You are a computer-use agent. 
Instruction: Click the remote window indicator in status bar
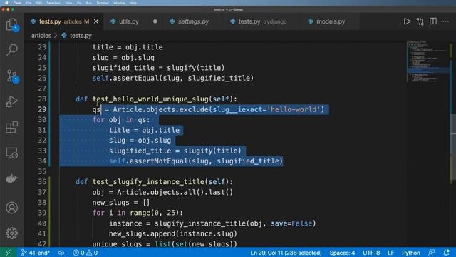(8, 253)
